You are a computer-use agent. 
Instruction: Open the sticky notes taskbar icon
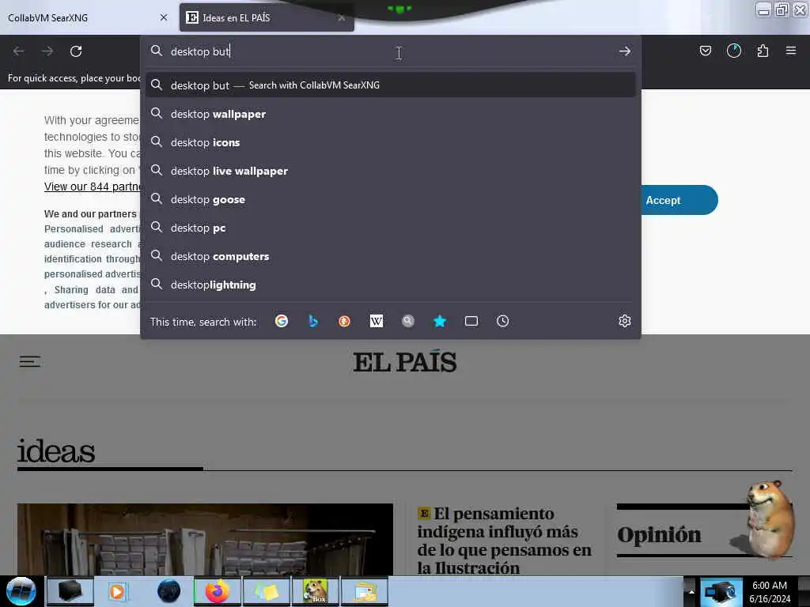266,591
